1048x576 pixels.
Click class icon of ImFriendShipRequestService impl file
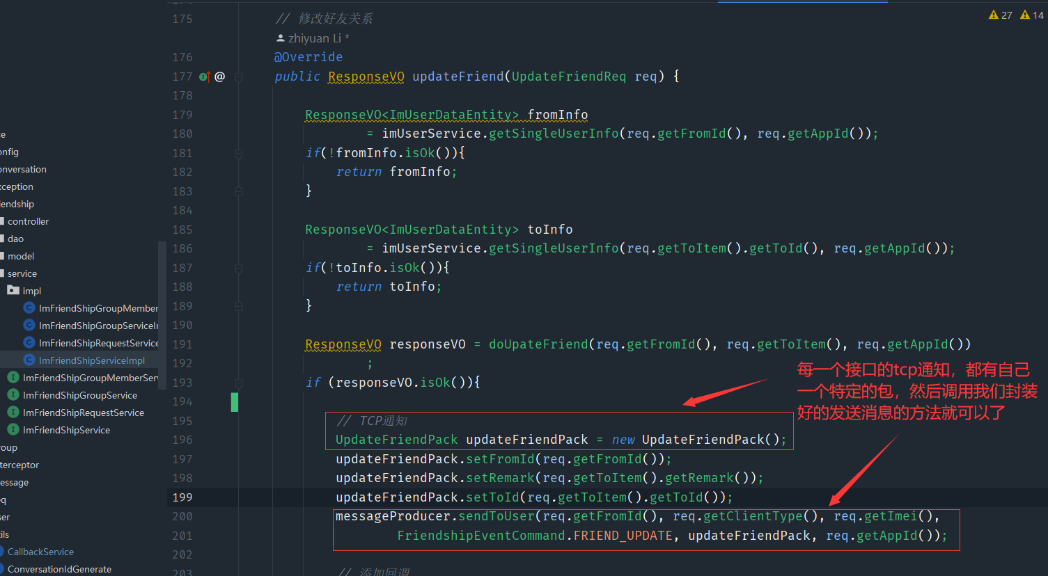point(29,342)
